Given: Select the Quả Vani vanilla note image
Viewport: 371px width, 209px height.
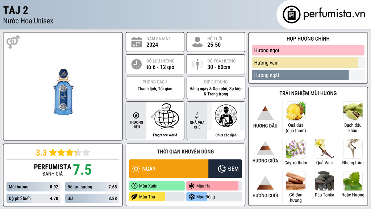Looking at the screenshot, I should (x=324, y=148).
